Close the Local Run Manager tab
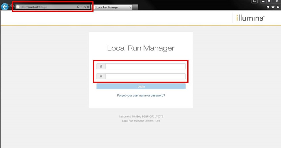This screenshot has height=148, width=281. (x=130, y=7)
